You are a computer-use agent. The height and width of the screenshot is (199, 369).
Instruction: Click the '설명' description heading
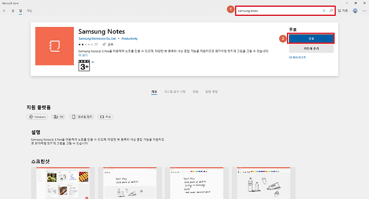pos(36,132)
